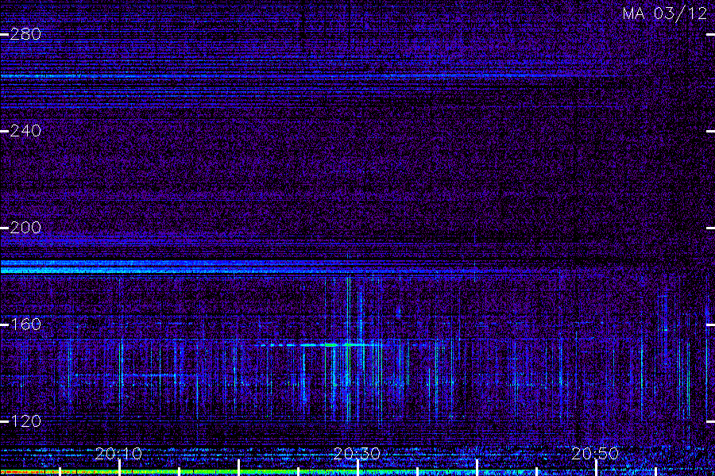Viewport: 715px width, 476px height.
Task: Click the 240 frequency axis label
Action: coord(25,131)
